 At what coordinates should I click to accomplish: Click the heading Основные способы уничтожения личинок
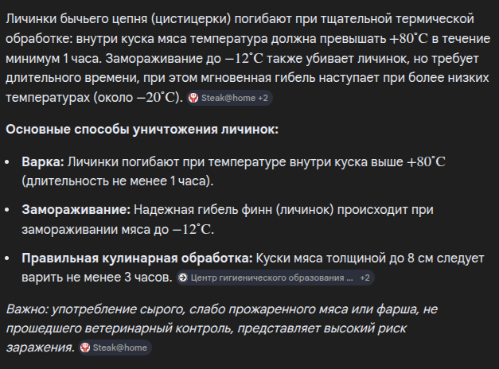(142, 129)
